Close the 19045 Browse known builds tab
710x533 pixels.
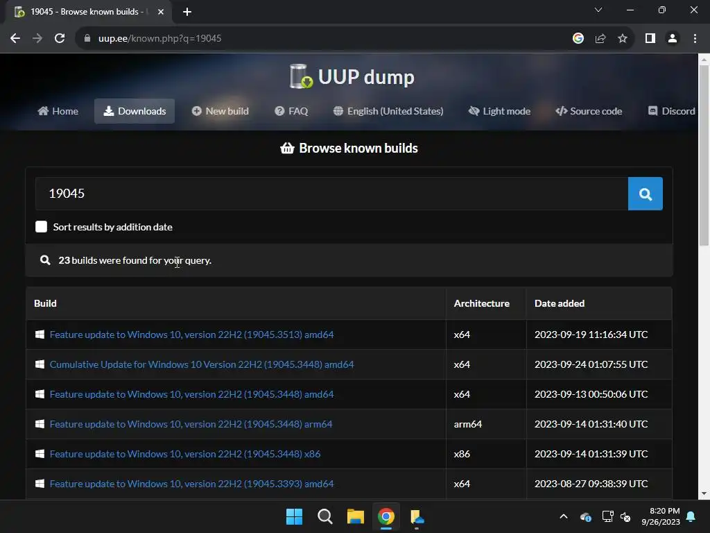161,12
